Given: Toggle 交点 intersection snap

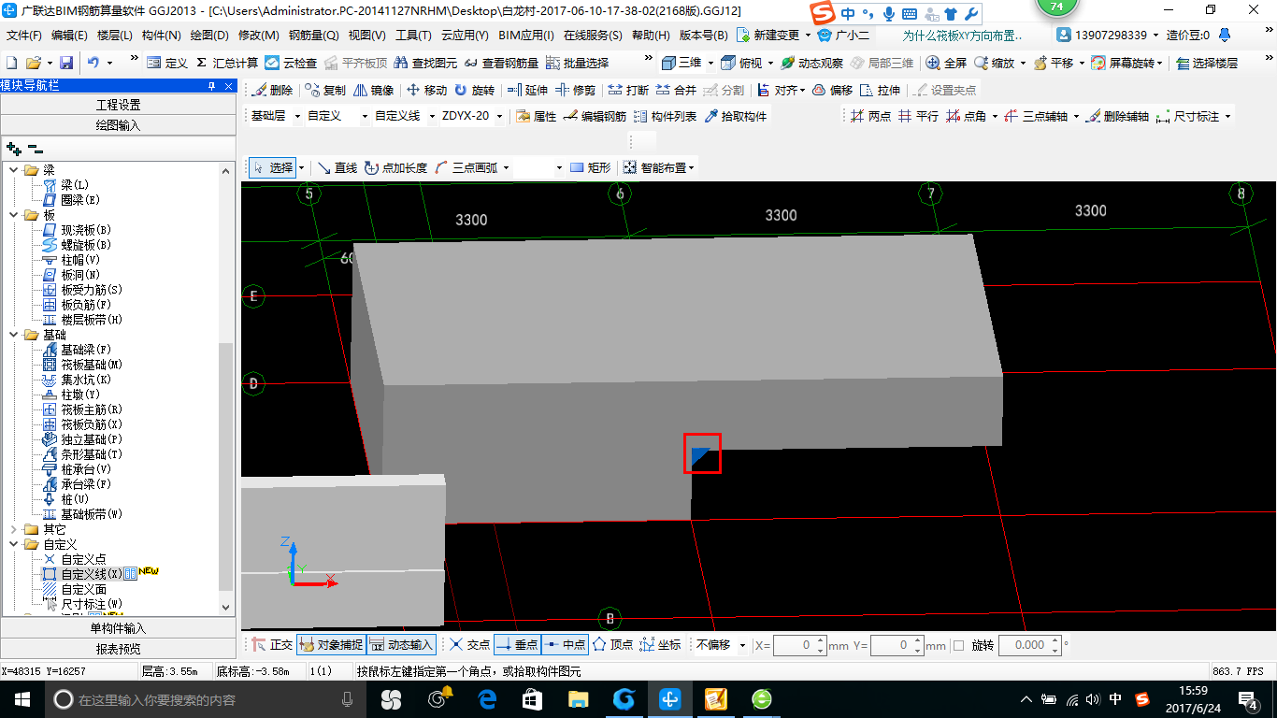Looking at the screenshot, I should click(469, 645).
